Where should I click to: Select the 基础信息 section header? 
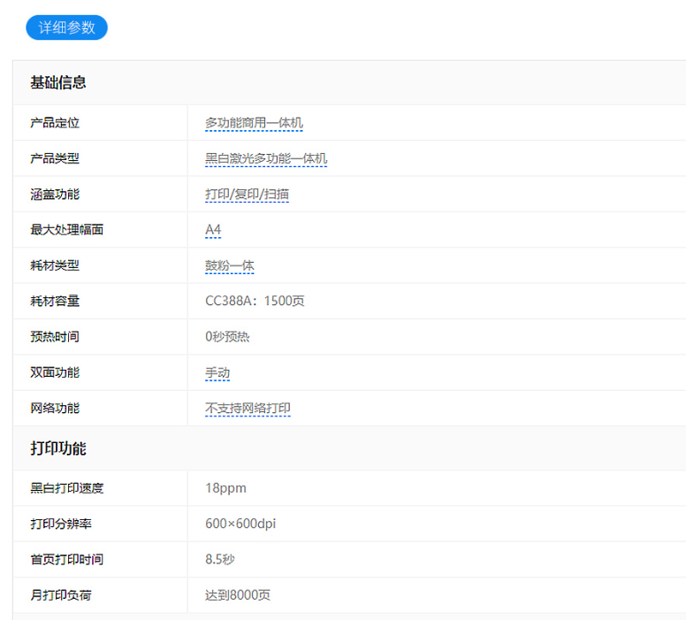[58, 83]
